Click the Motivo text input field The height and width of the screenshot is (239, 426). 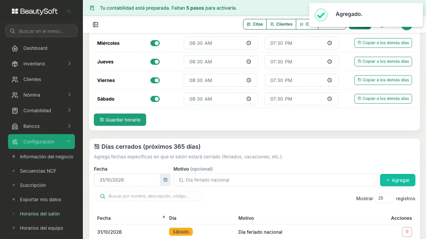275,180
